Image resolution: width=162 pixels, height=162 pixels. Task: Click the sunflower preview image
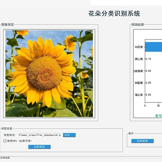(49, 74)
